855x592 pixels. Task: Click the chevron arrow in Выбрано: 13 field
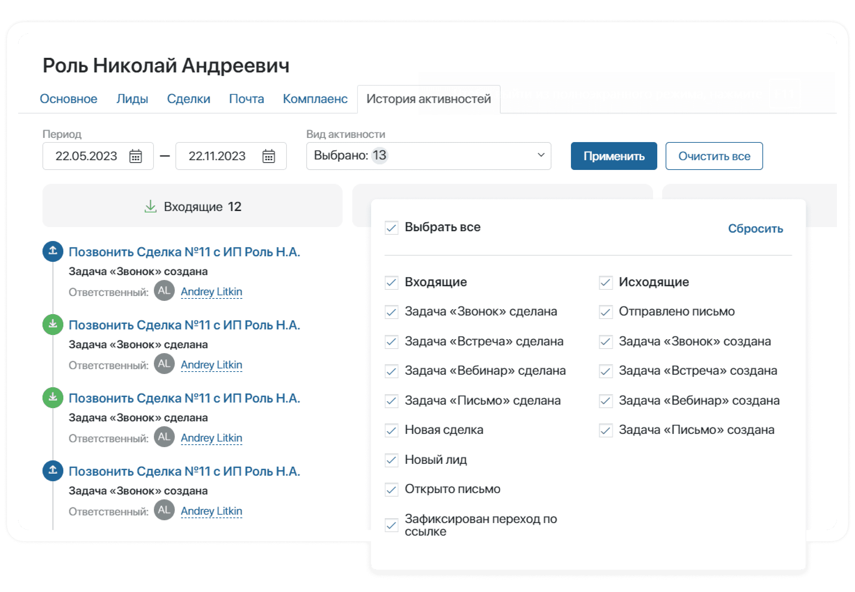point(541,155)
